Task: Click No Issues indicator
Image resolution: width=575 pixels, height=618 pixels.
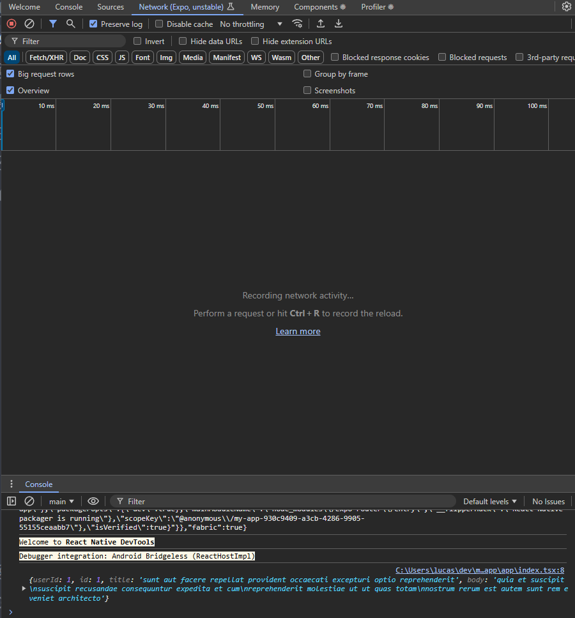Action: pyautogui.click(x=548, y=501)
